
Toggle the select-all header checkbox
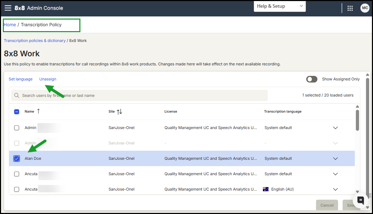[17, 112]
